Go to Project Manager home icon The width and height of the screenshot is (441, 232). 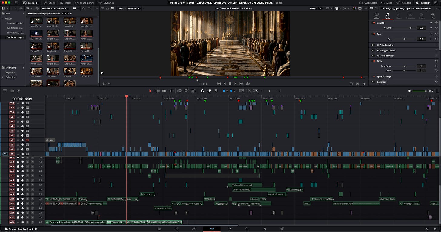click(426, 229)
